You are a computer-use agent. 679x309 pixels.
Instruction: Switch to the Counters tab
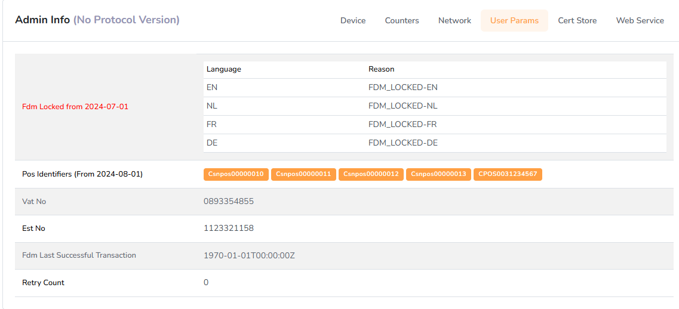point(401,20)
